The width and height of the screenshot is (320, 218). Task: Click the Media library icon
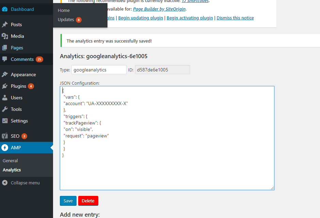pyautogui.click(x=5, y=36)
